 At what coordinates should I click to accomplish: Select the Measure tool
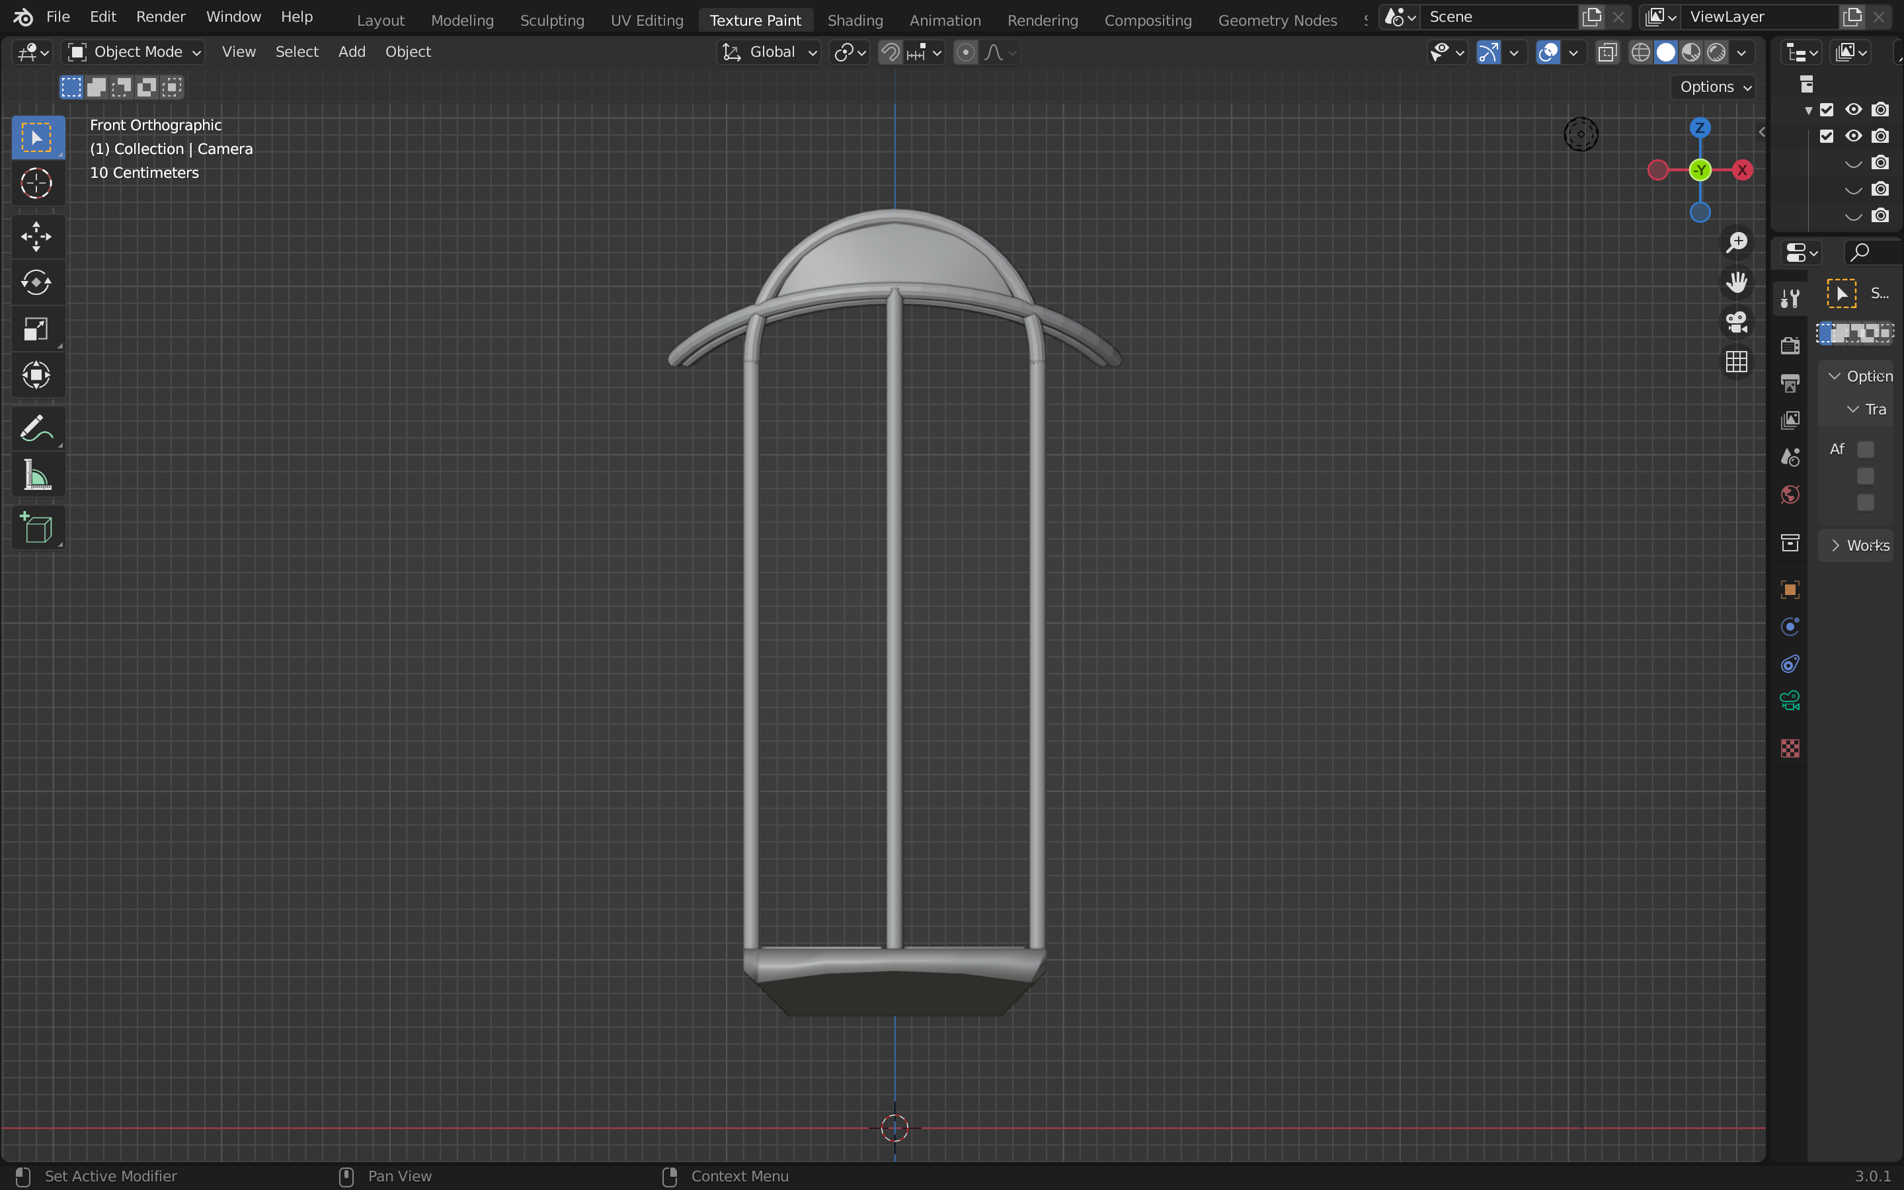click(x=36, y=475)
